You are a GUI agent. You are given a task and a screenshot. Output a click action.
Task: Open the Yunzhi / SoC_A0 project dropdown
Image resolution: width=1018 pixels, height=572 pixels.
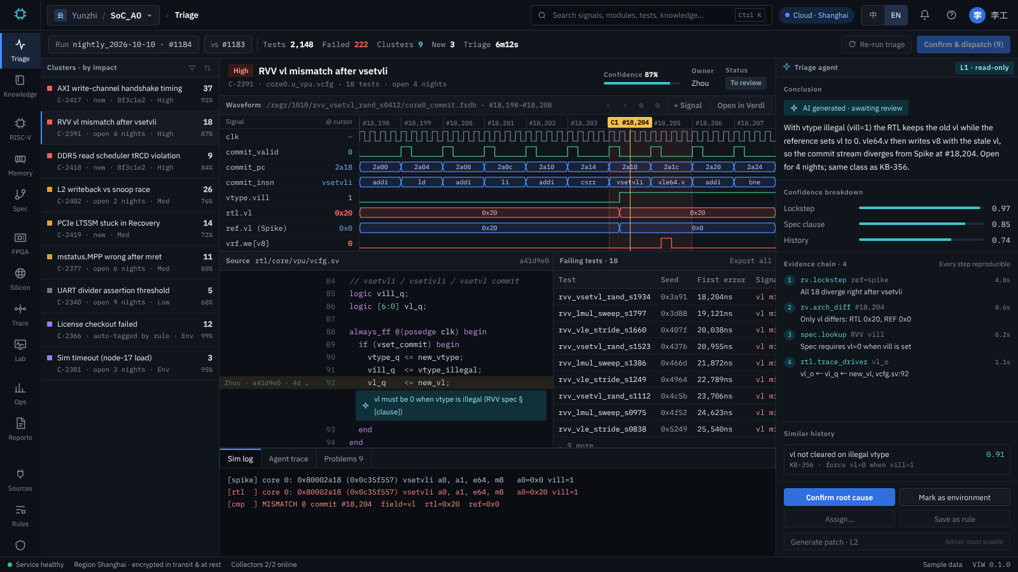coord(104,15)
